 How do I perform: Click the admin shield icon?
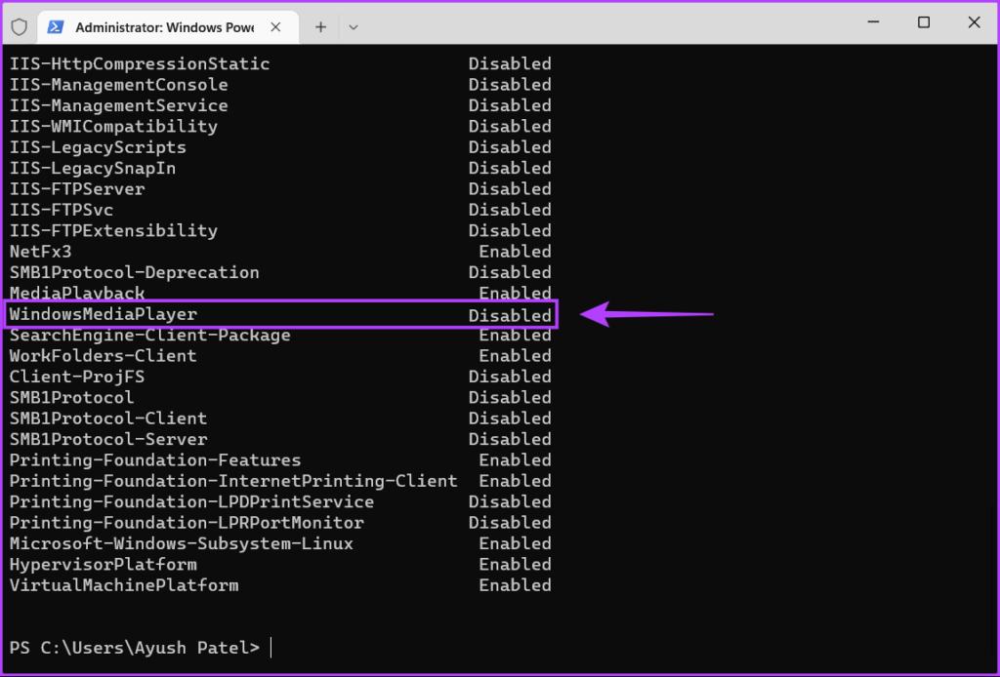tap(19, 26)
